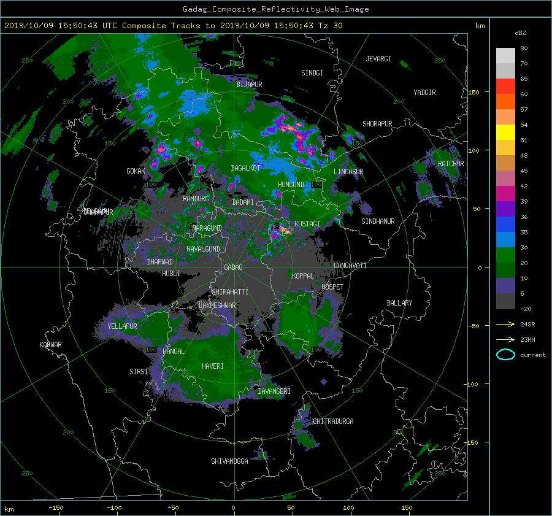Select the DAVANGERI city label
This screenshot has height=516, width=552.
pos(274,391)
